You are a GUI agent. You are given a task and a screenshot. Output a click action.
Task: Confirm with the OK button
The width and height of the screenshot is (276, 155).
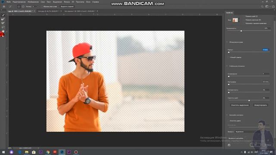tap(255, 145)
